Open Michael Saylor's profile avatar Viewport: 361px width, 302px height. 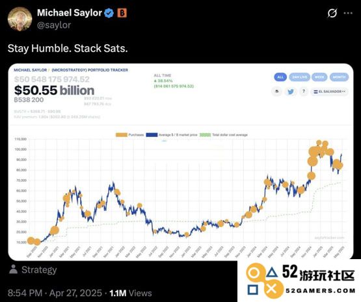click(20, 19)
